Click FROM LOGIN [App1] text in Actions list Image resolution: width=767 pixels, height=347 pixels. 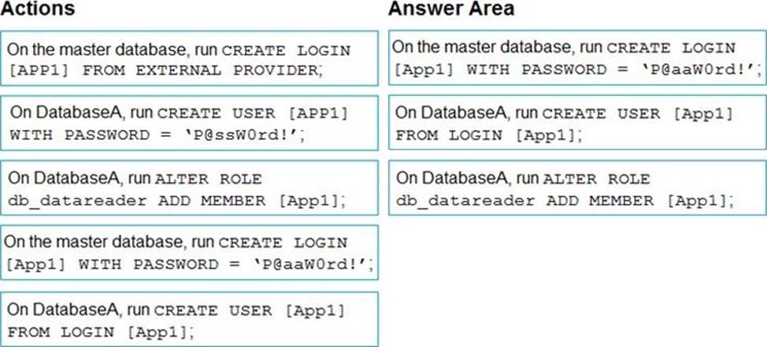click(x=99, y=330)
